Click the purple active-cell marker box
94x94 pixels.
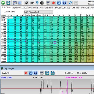(x=55, y=42)
